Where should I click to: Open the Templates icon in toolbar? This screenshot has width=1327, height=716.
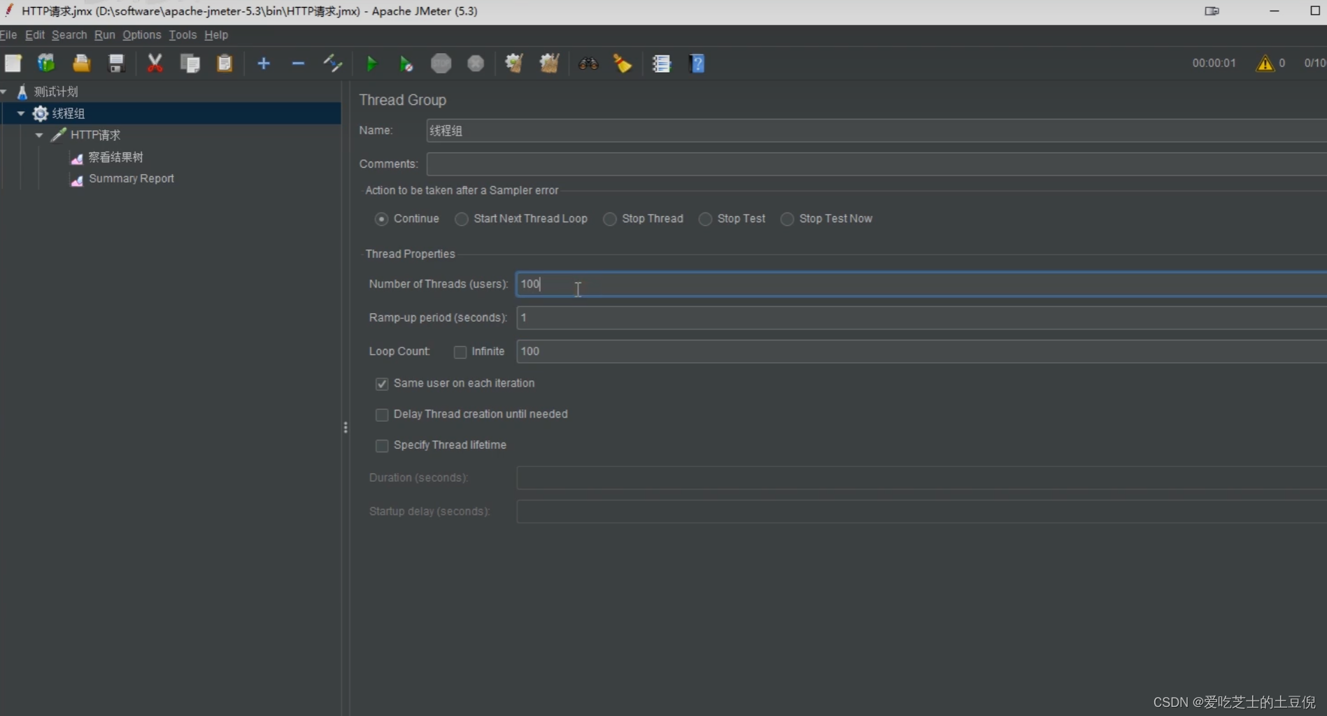point(46,64)
